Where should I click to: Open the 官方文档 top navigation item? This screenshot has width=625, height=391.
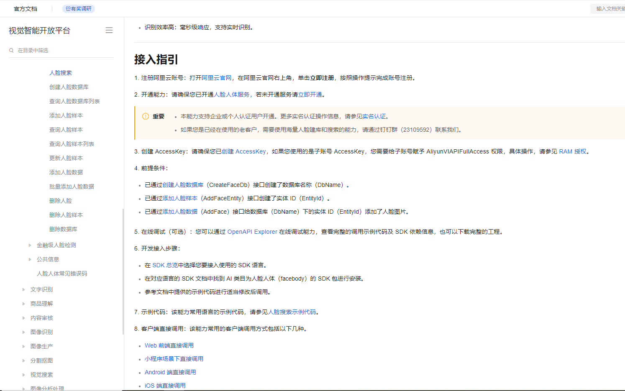click(26, 9)
